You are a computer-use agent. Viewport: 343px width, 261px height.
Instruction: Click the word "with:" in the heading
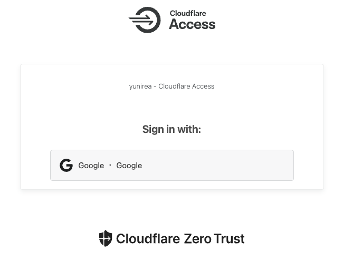(189, 129)
